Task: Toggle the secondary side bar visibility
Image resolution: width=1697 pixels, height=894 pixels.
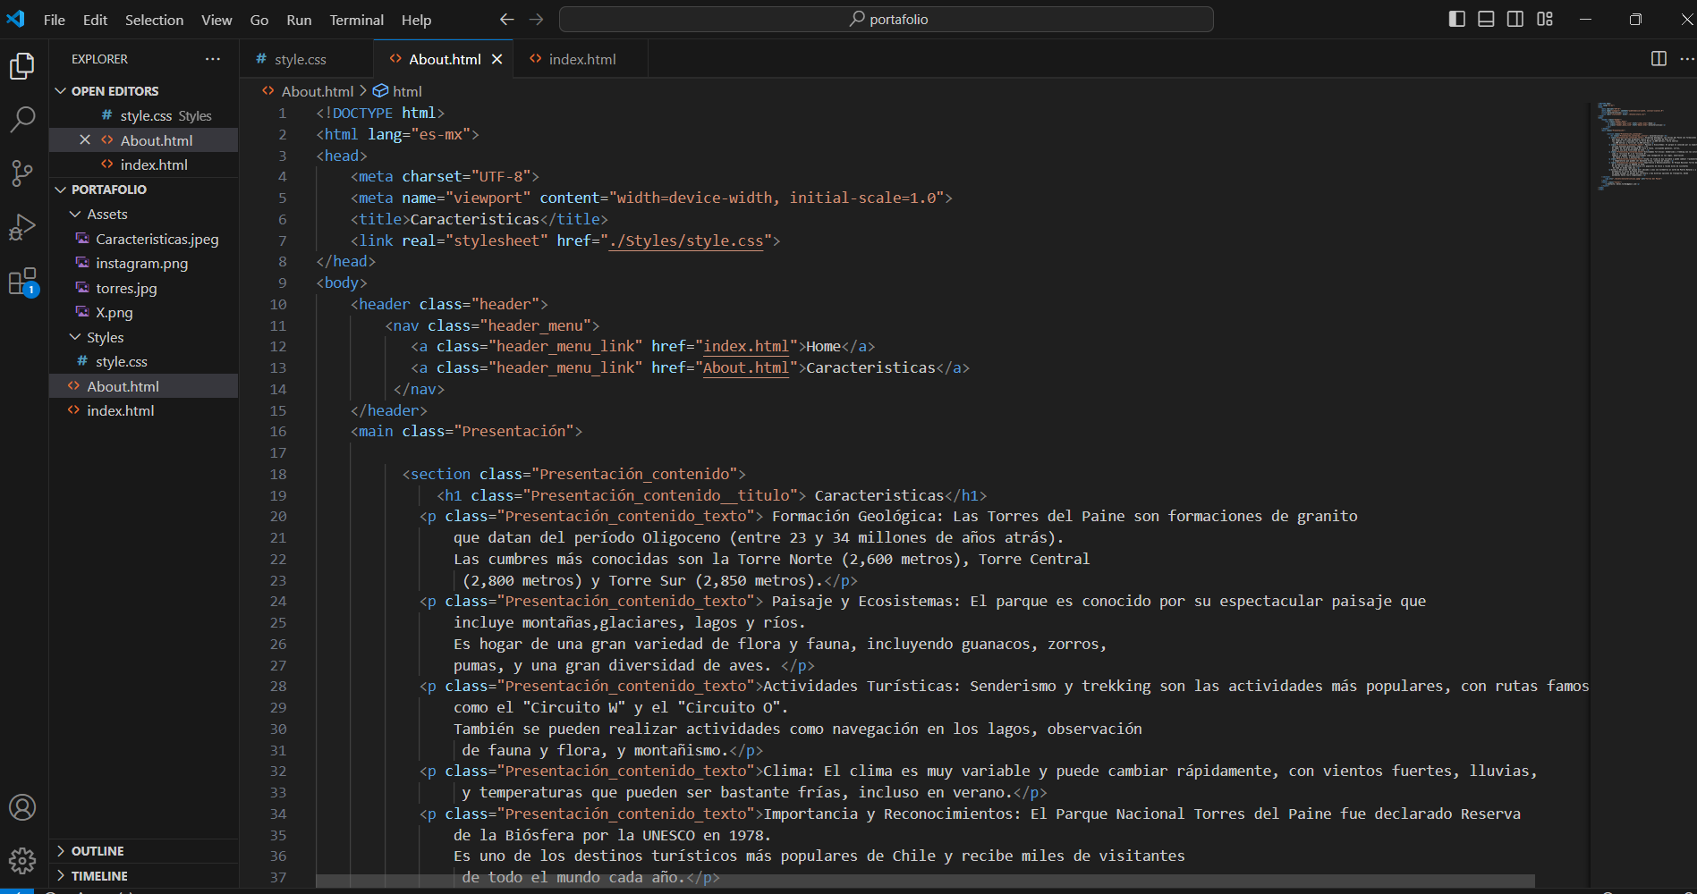Action: [1515, 19]
